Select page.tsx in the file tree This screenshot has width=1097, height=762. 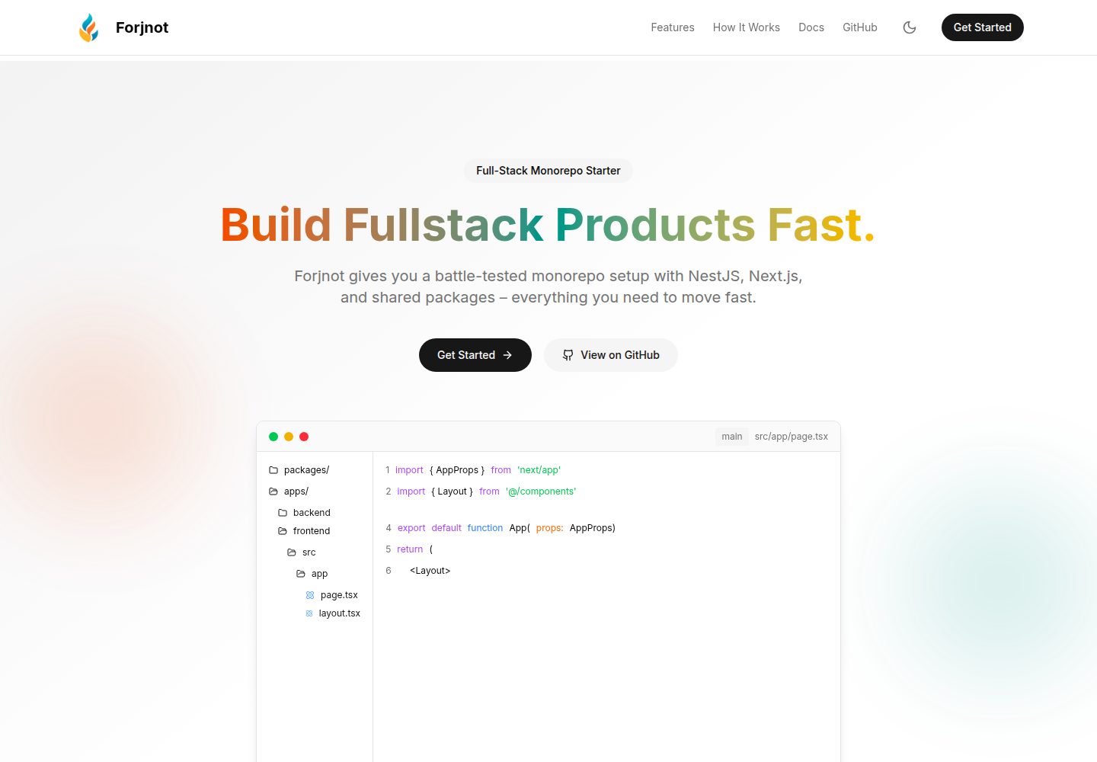(333, 595)
